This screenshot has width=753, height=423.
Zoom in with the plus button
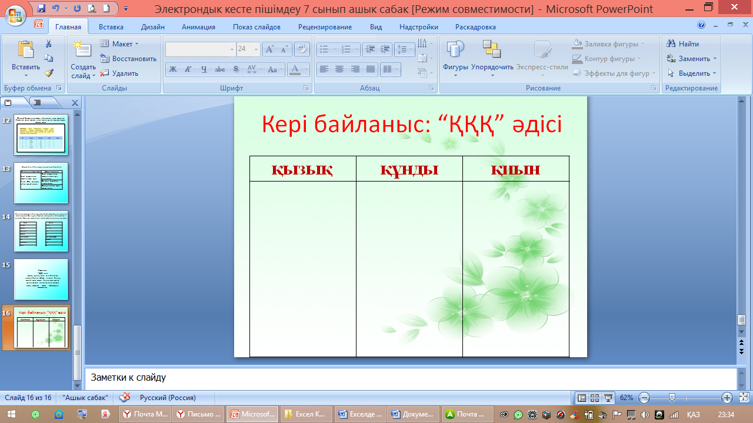[727, 398]
